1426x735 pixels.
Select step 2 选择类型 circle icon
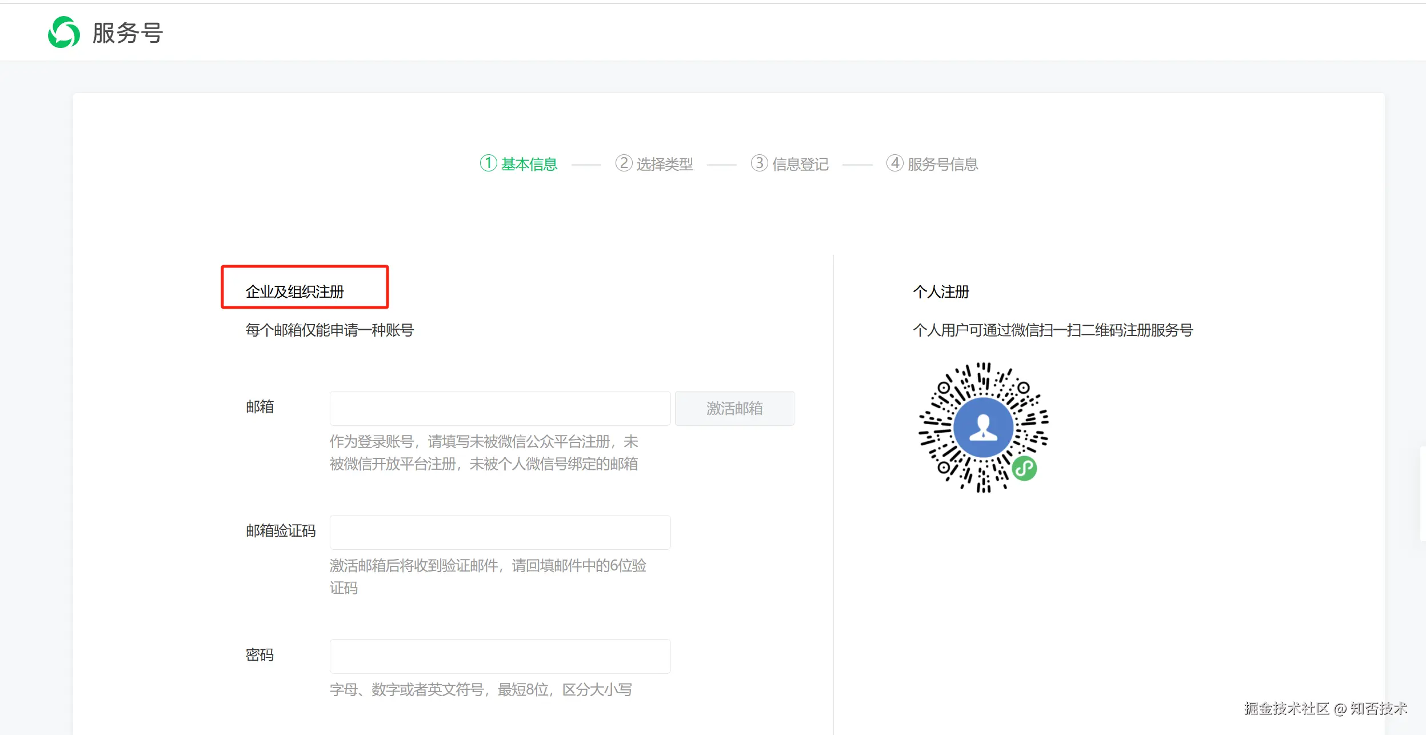tap(624, 163)
